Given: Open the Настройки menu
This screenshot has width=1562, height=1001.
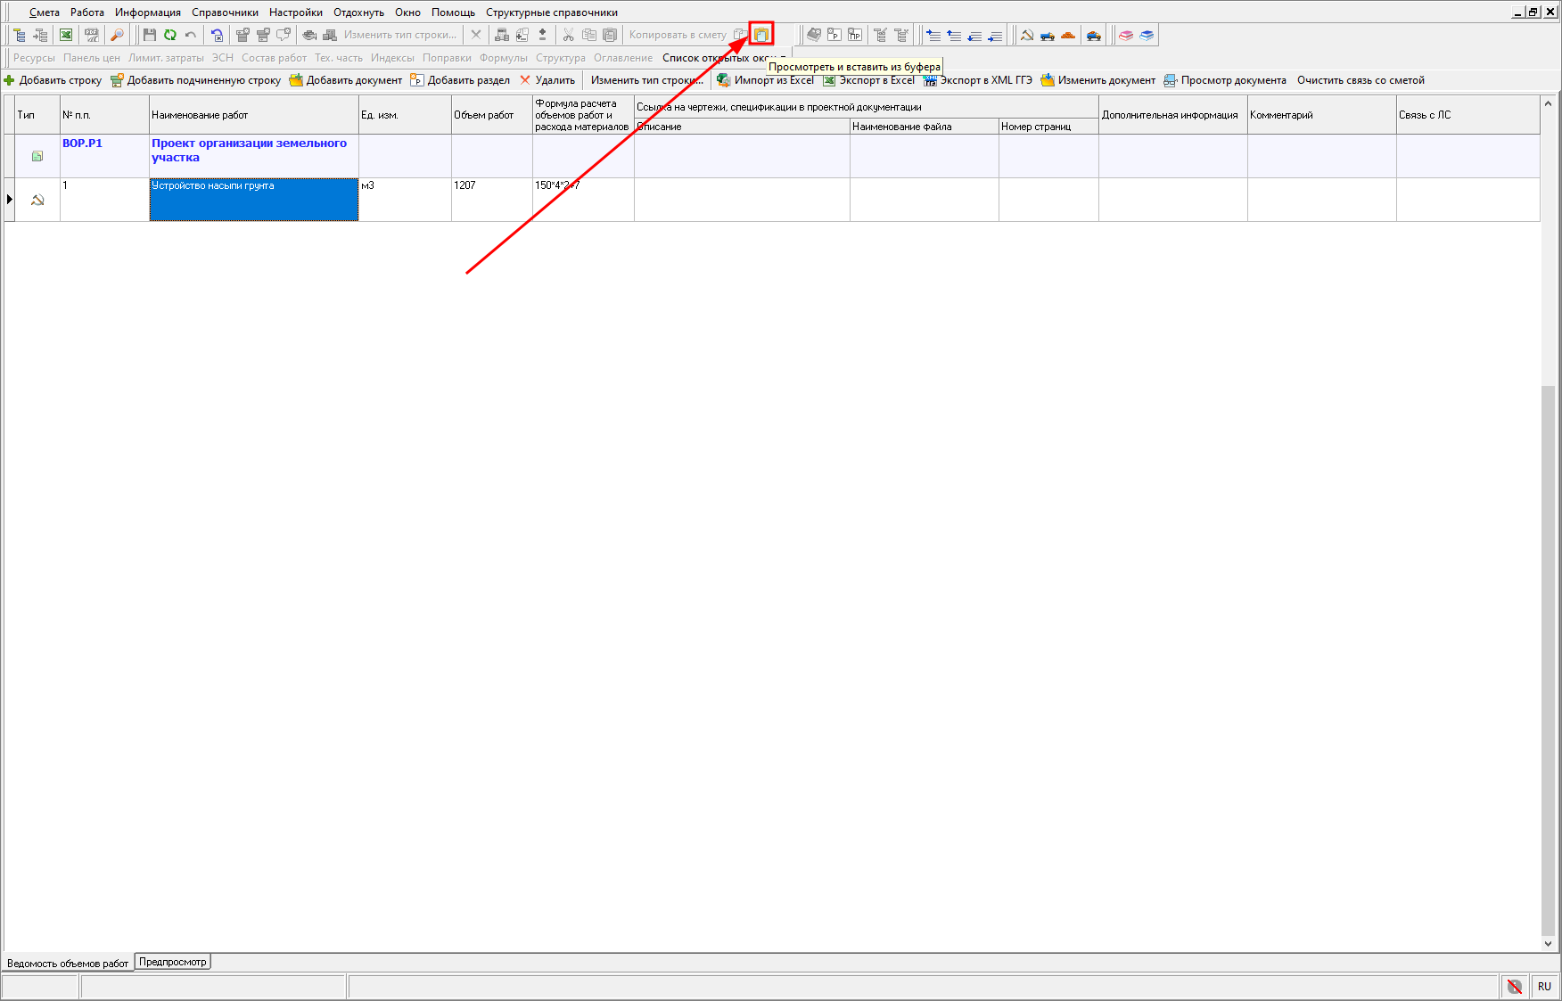Looking at the screenshot, I should (295, 12).
